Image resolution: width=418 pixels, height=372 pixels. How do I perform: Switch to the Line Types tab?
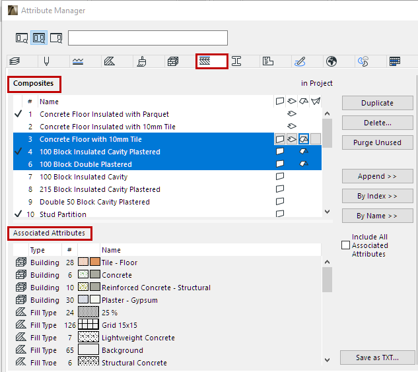78,61
